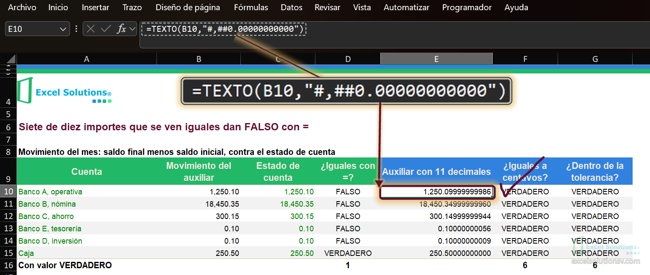Select row 16 header
650x275 pixels.
[8, 265]
